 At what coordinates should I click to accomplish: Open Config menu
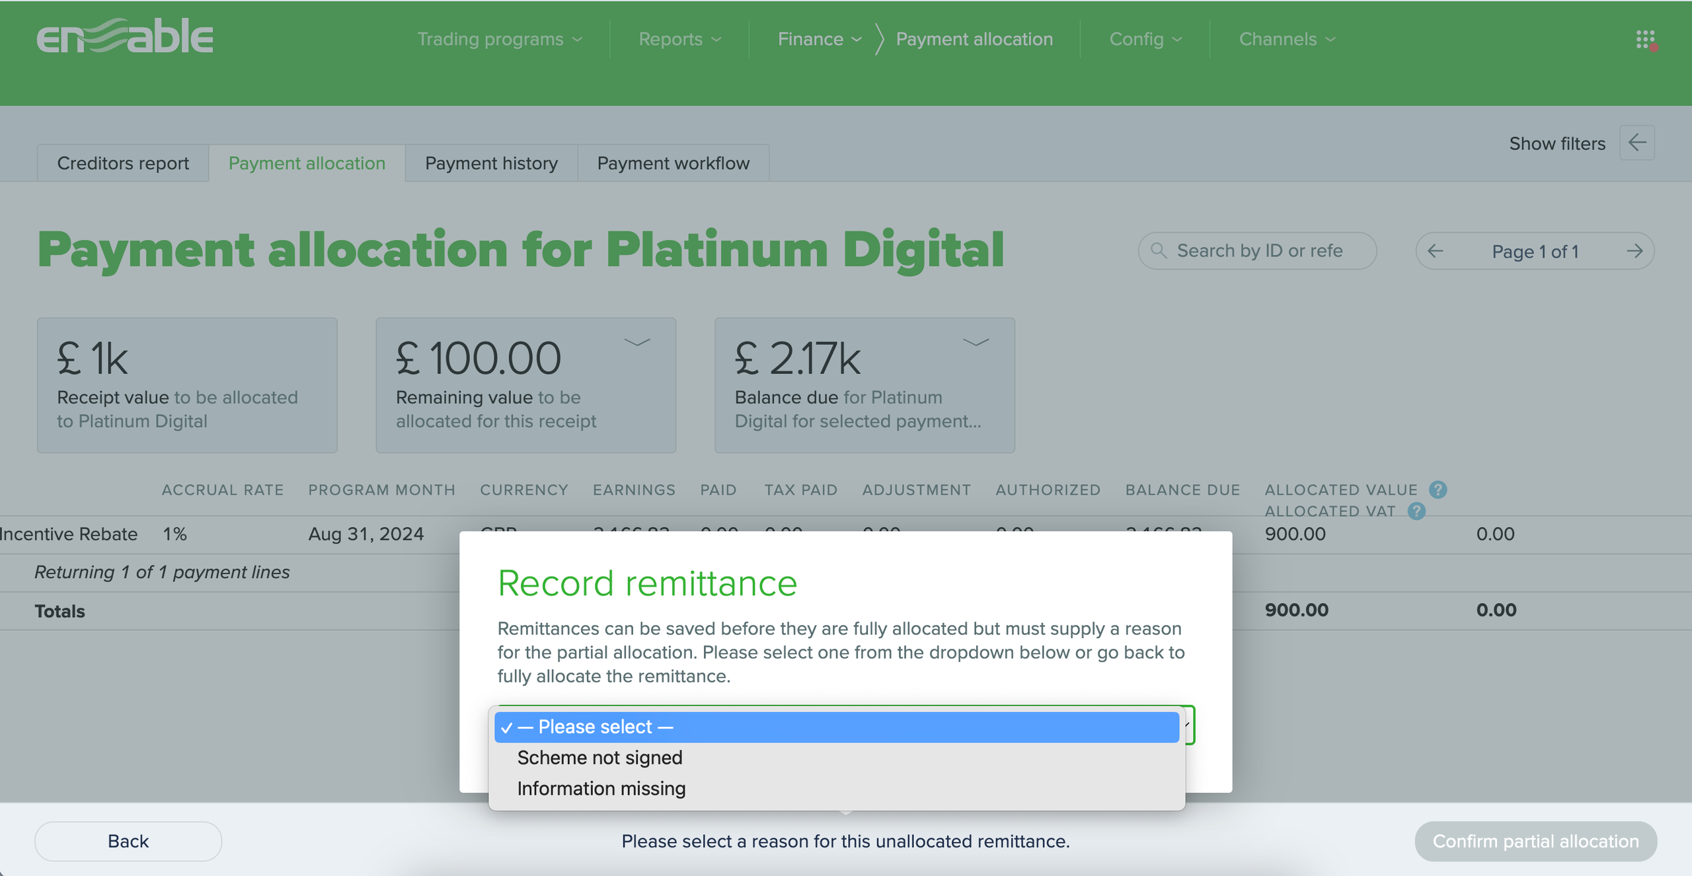[1145, 39]
